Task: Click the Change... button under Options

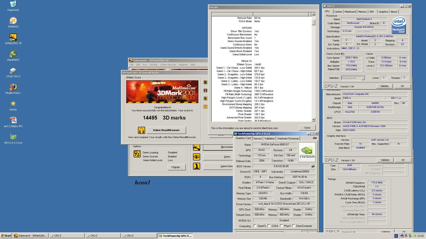Action: coord(176,167)
